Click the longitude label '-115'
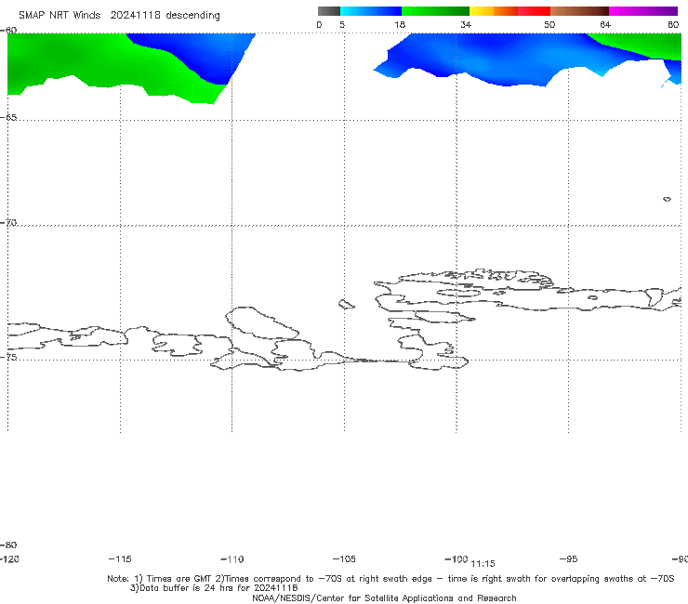Viewport: 688px width, 604px height. [120, 558]
